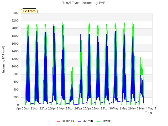Click the 1200 y-axis tick label
The image size is (168, 126).
pyautogui.click(x=15, y=59)
